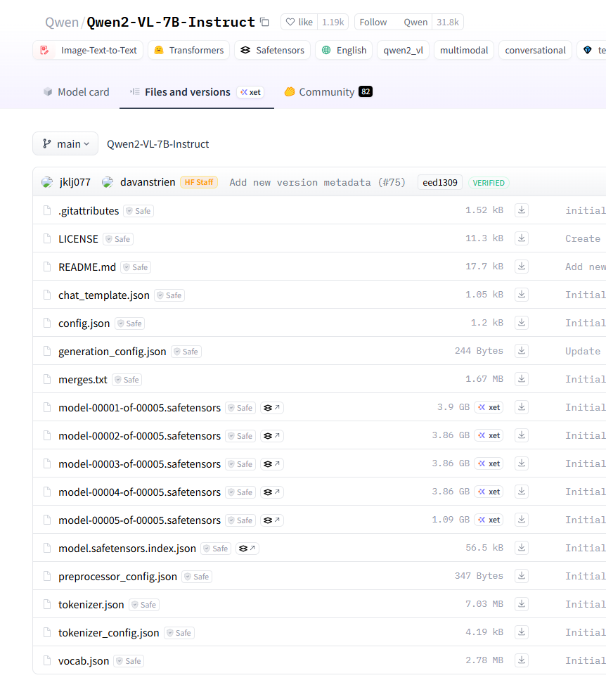Click the Safe badge next to .gitattributes
This screenshot has height=692, width=606.
(138, 211)
